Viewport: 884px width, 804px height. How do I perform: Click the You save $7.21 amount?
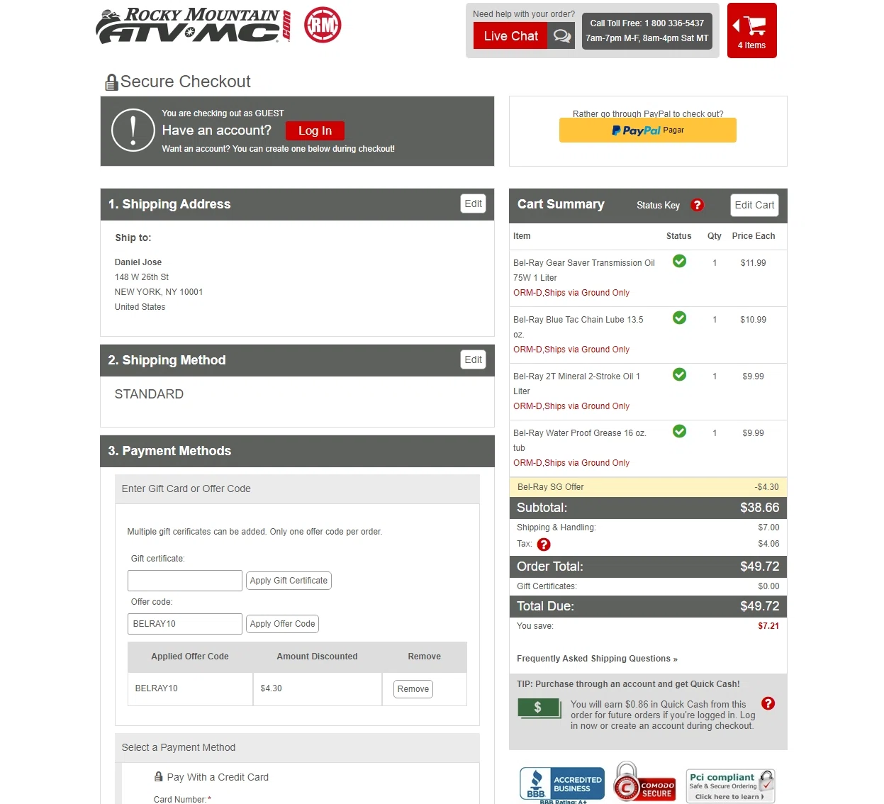[x=768, y=626]
